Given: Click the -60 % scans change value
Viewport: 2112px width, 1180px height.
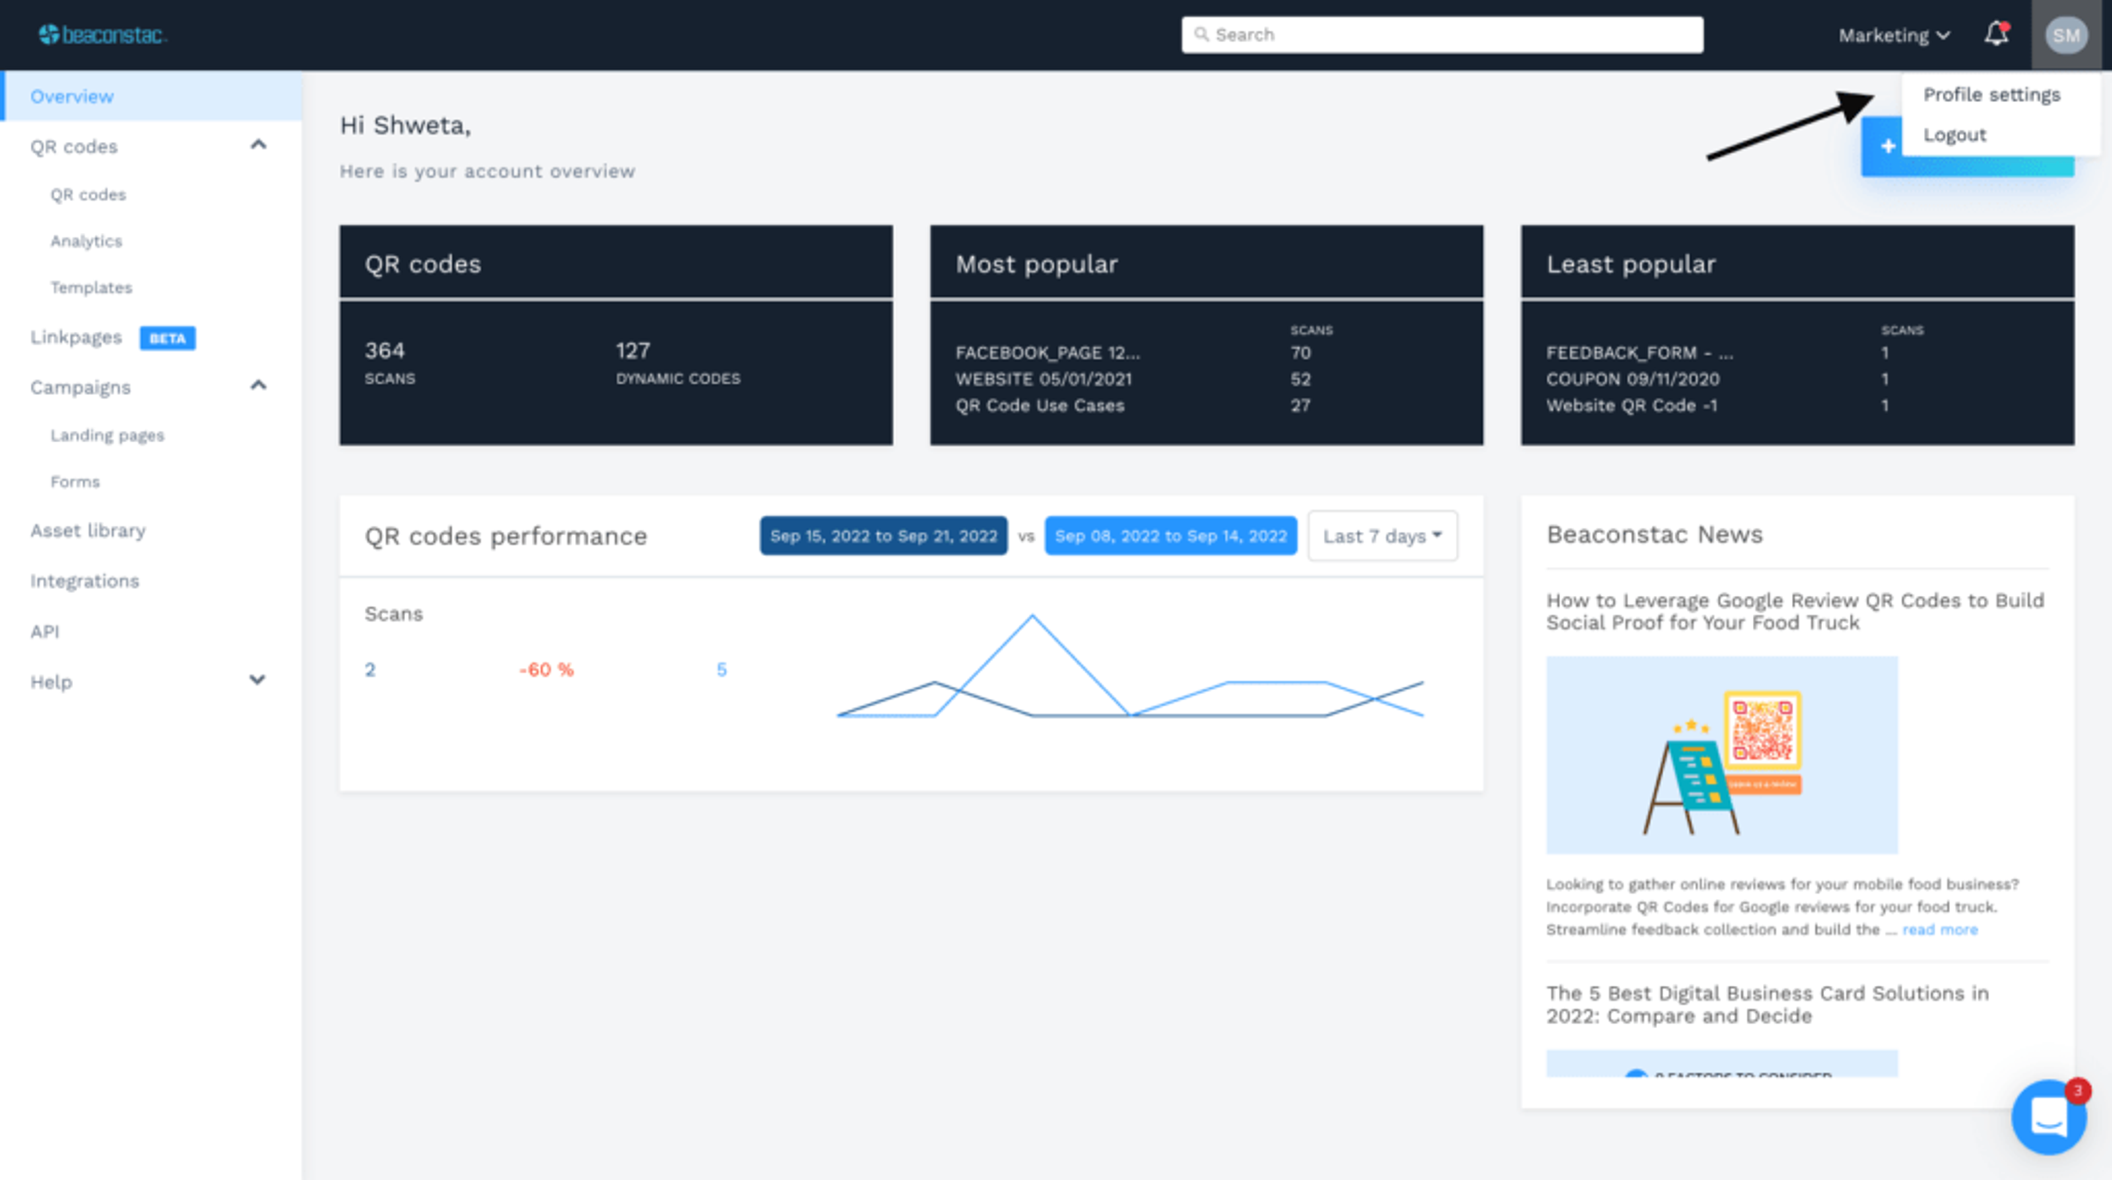Looking at the screenshot, I should pos(546,669).
